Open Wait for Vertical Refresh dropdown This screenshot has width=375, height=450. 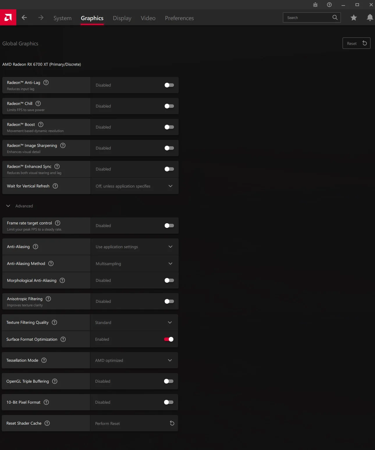(x=135, y=186)
